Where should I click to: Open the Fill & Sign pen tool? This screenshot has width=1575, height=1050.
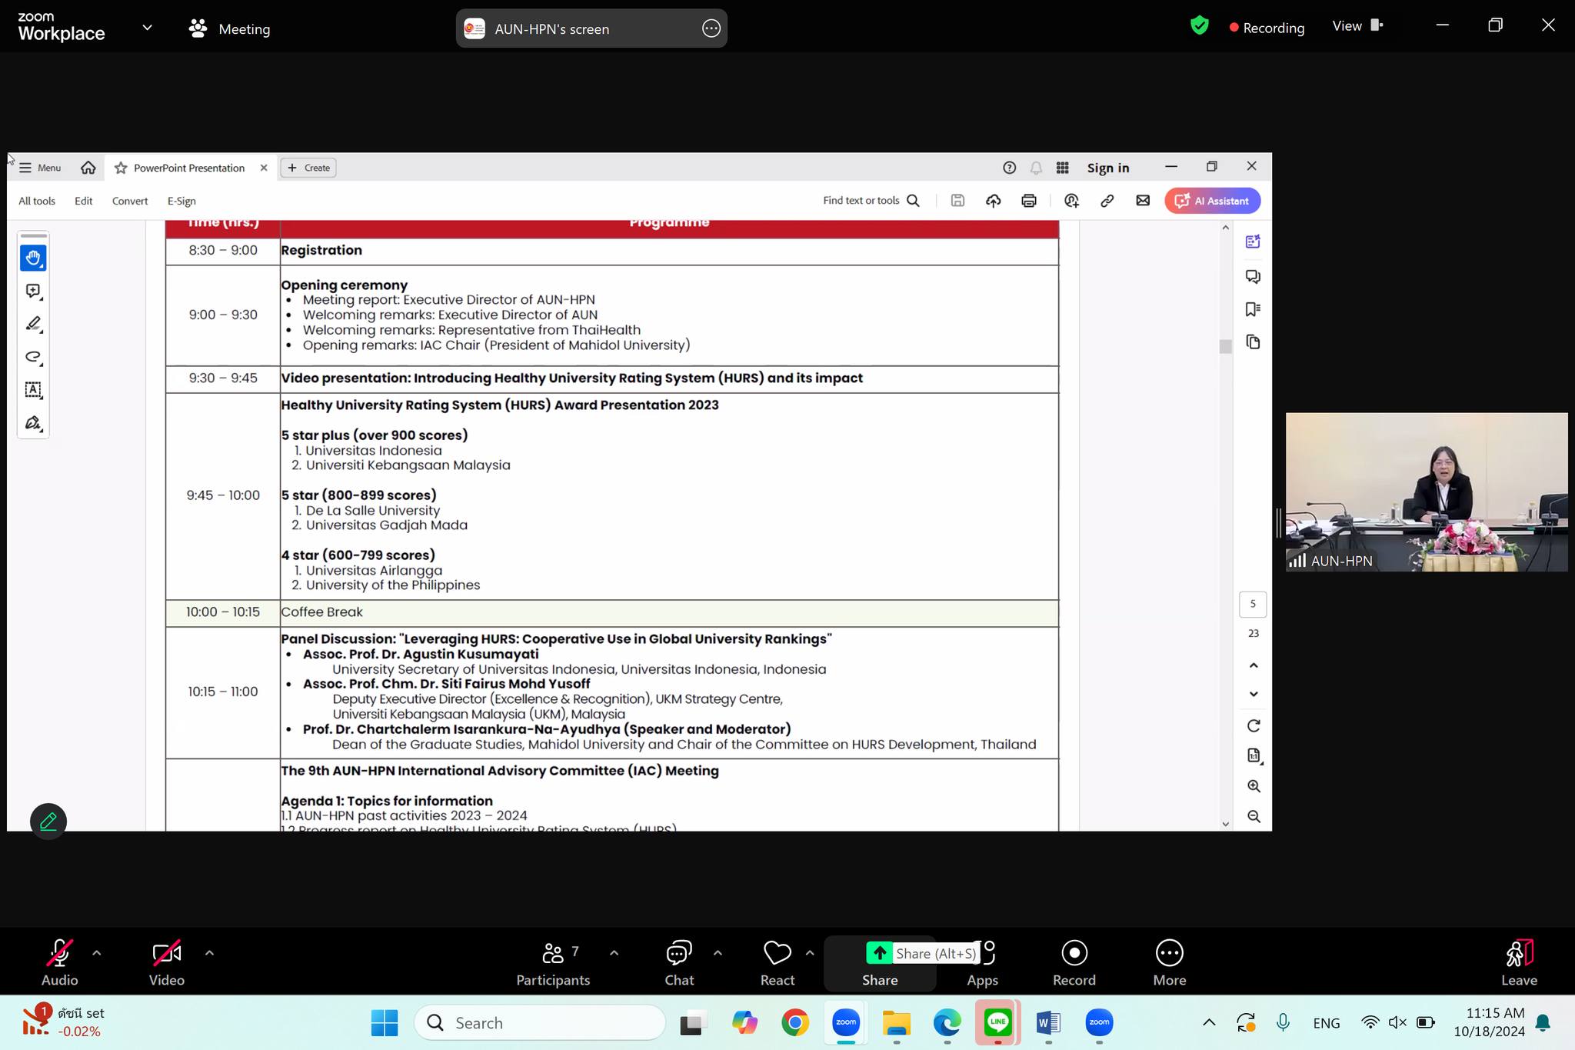33,423
